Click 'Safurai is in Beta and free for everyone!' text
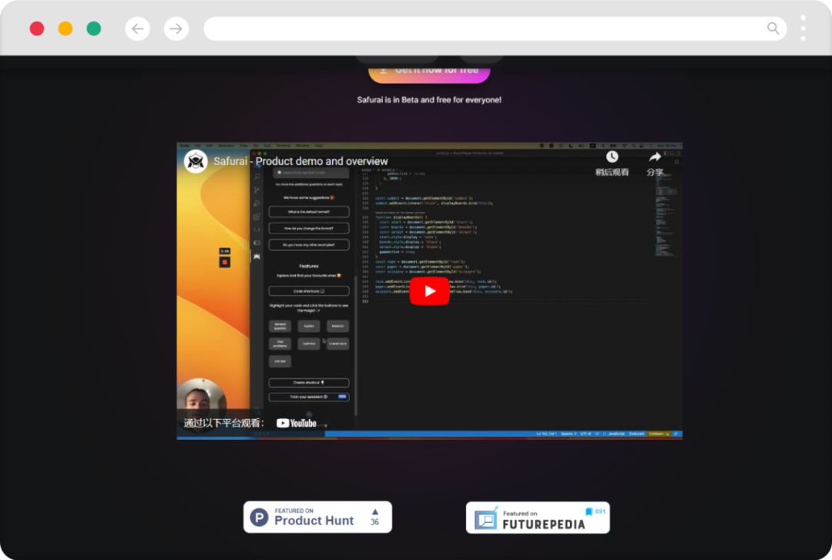This screenshot has height=560, width=832. pos(429,100)
